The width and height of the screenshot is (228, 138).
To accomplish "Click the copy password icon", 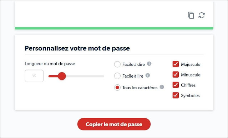I will [191, 15].
